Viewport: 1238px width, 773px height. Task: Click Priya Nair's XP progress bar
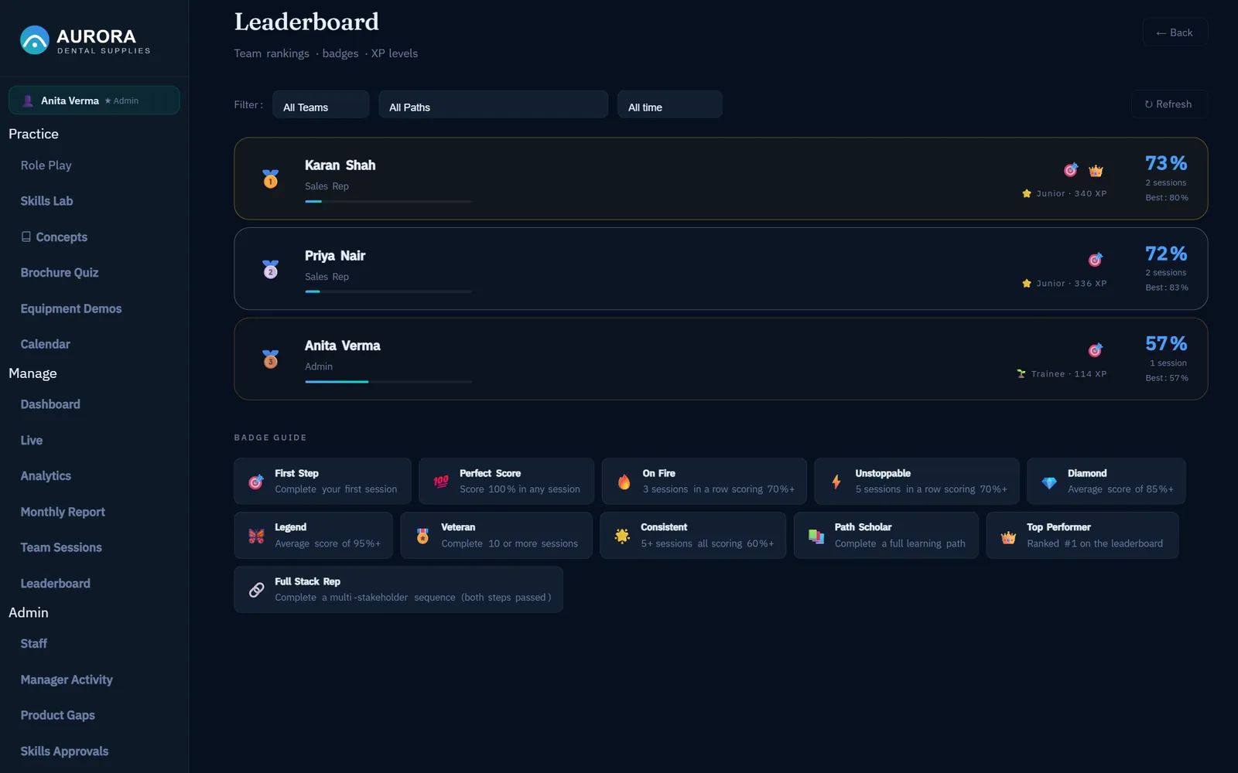point(388,291)
